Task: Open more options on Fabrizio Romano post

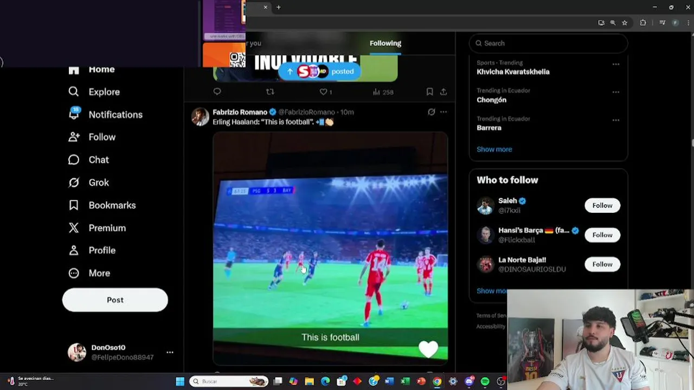Action: (x=444, y=112)
